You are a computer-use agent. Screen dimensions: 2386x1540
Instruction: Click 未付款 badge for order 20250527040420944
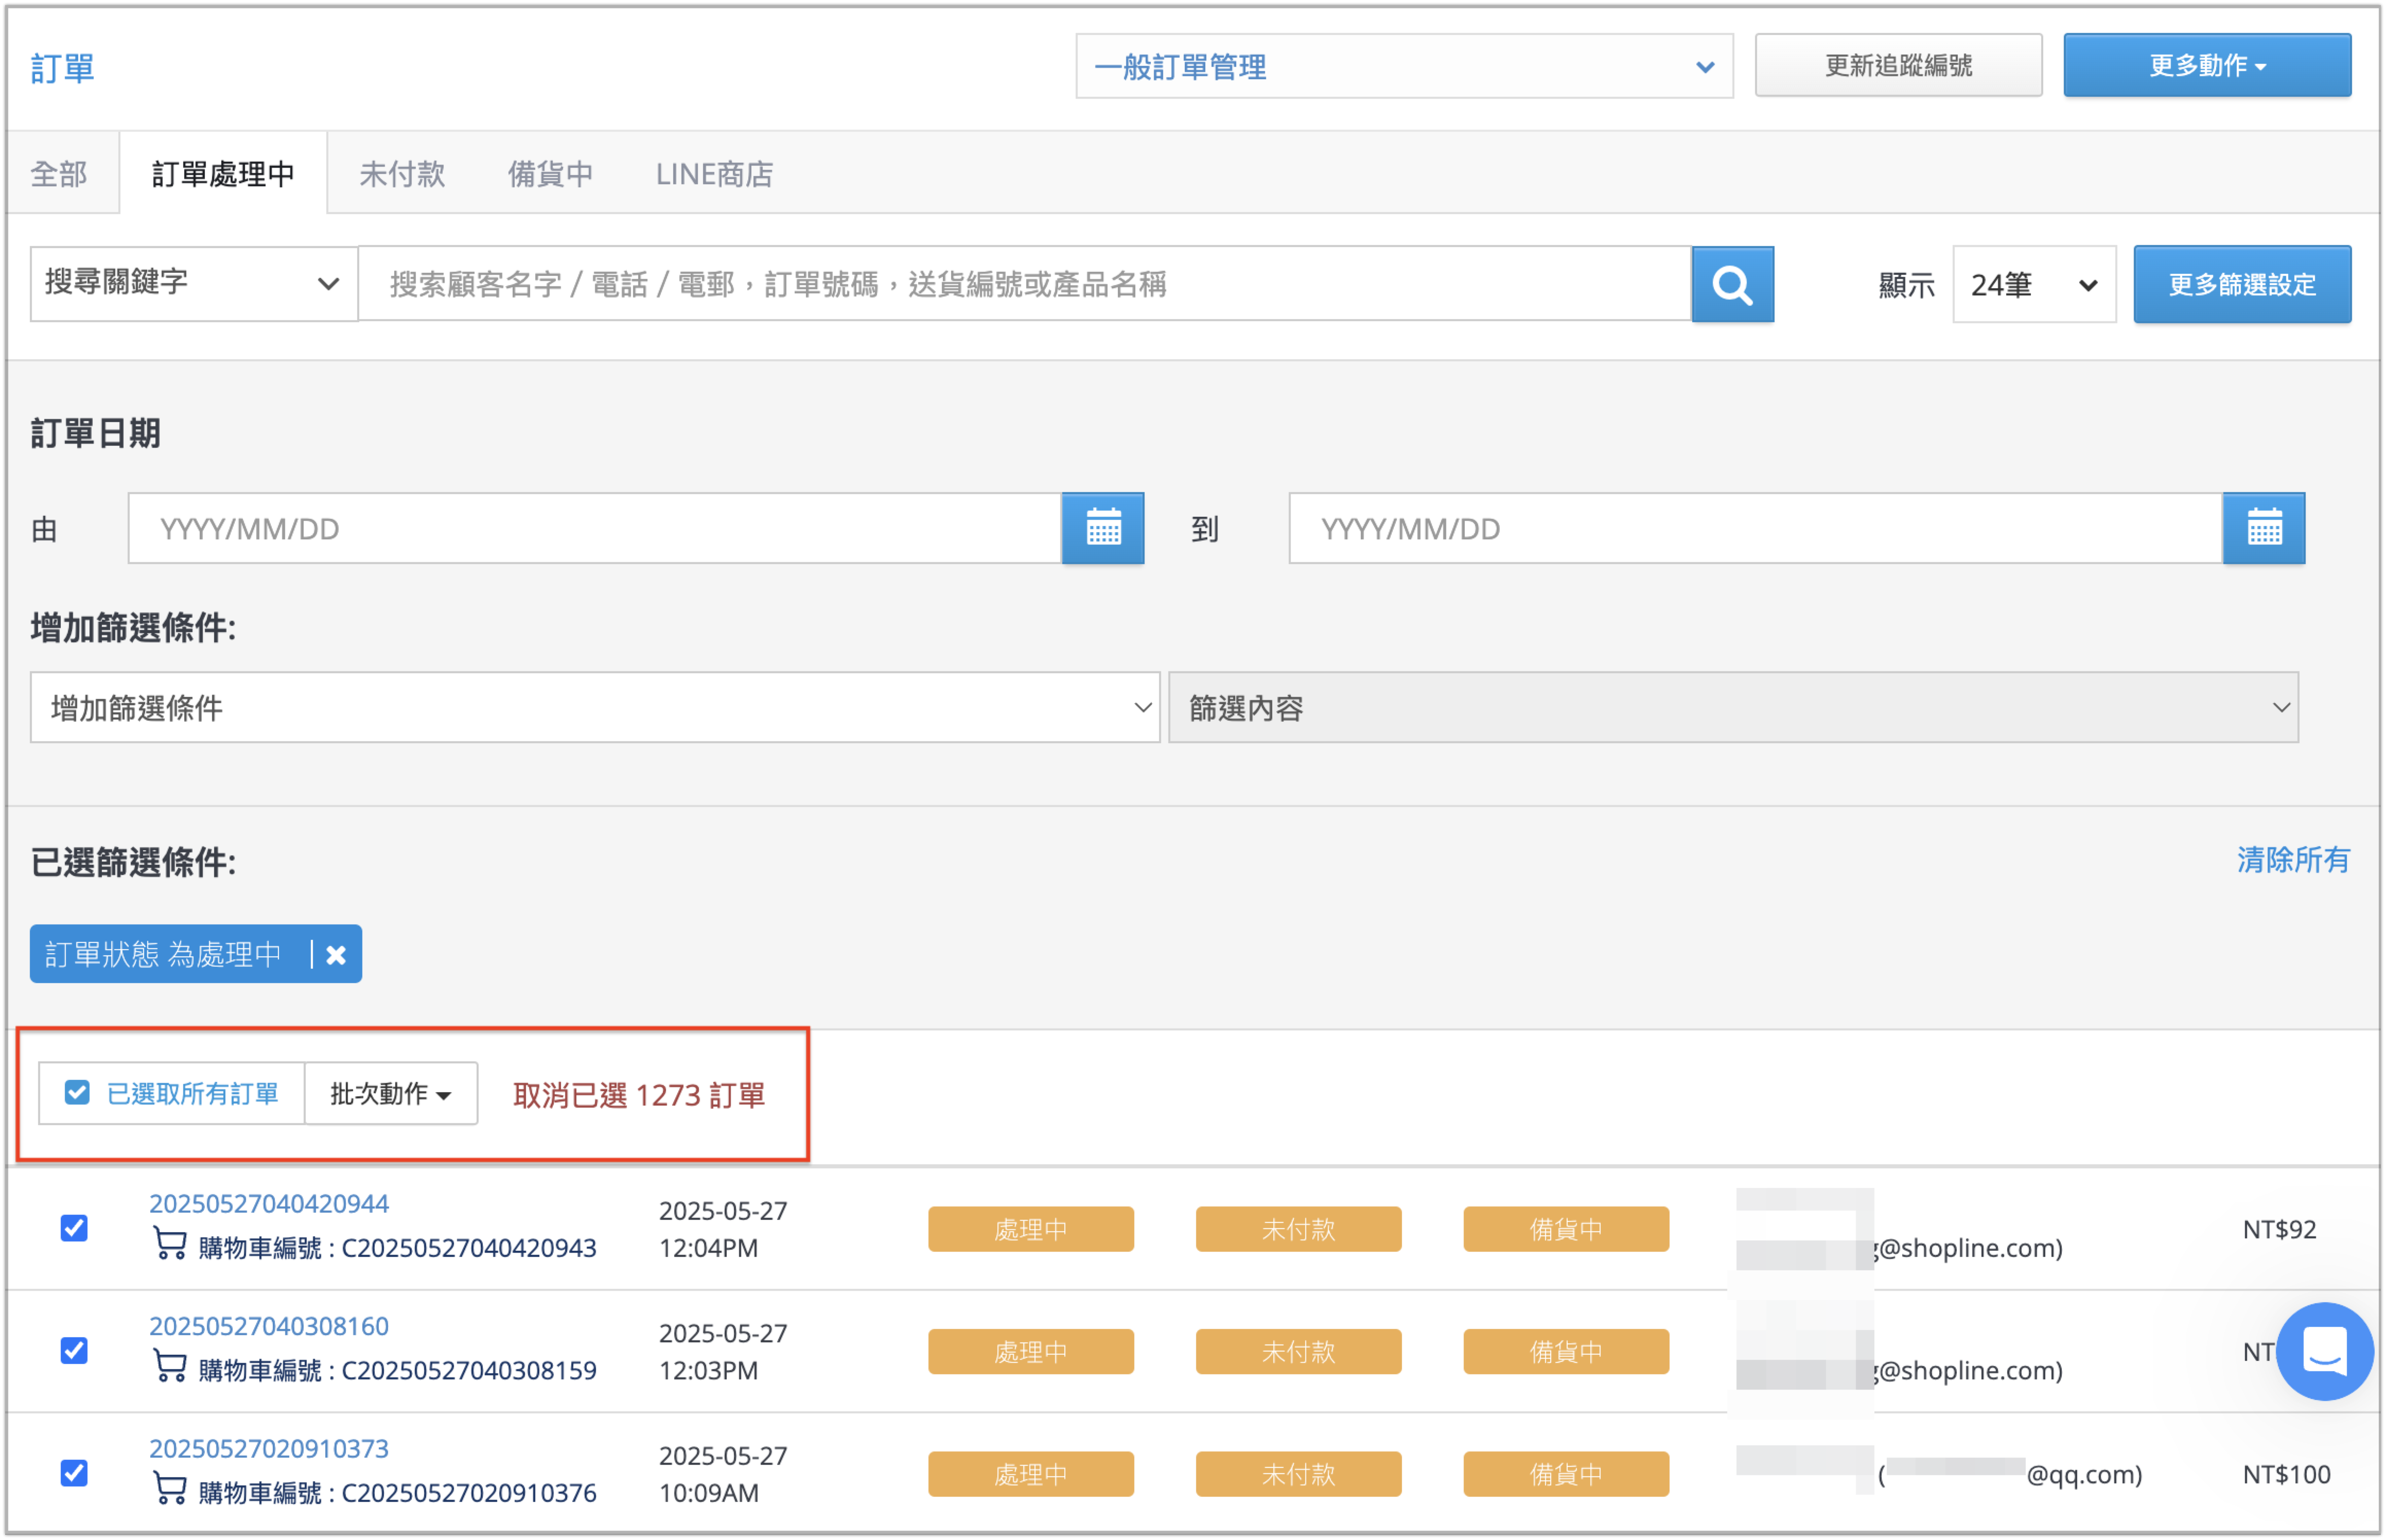[1298, 1229]
